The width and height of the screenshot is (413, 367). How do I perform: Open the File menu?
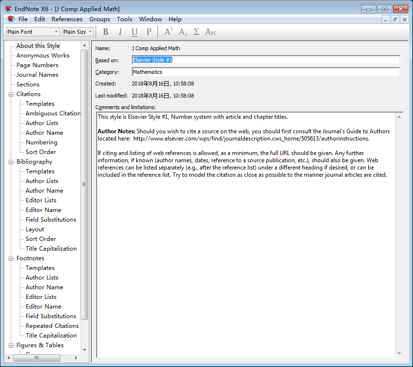coord(23,19)
